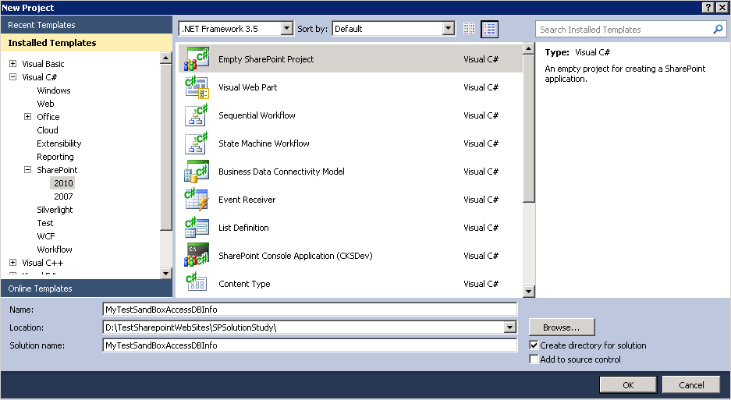Image resolution: width=731 pixels, height=400 pixels.
Task: Click the OK button
Action: [628, 385]
